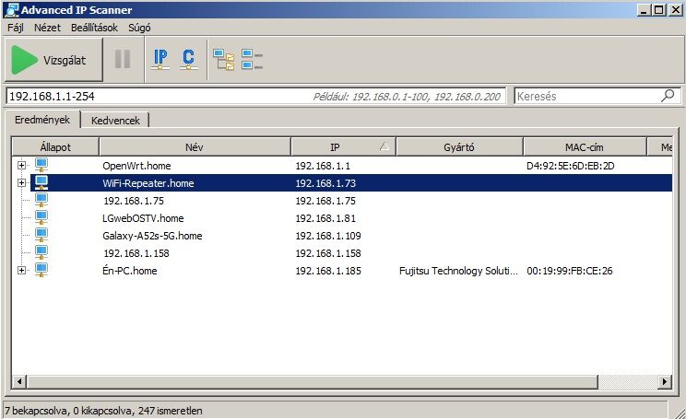Click computer icon of Galaxy-A52s-5G.home row
The width and height of the screenshot is (686, 419).
[41, 235]
